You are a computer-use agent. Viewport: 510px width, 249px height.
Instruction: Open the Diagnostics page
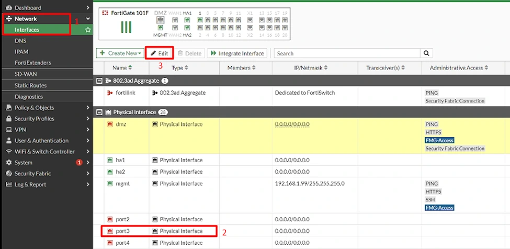(x=28, y=97)
